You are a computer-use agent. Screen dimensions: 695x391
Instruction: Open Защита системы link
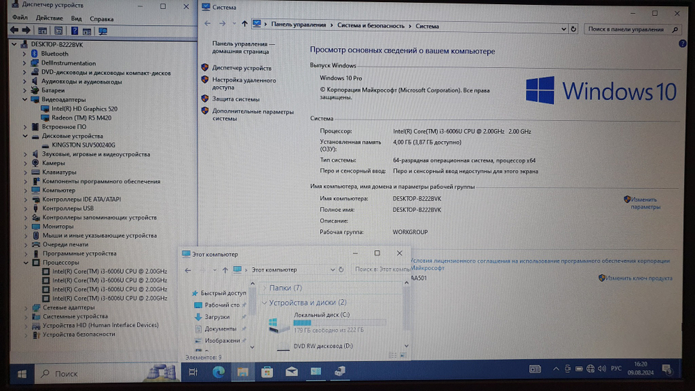click(x=236, y=99)
